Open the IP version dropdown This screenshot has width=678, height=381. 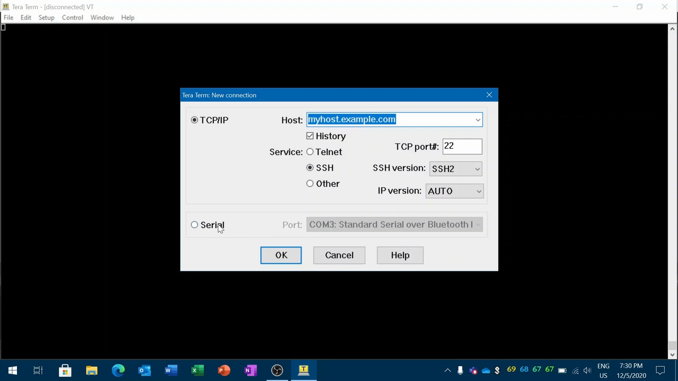(454, 191)
